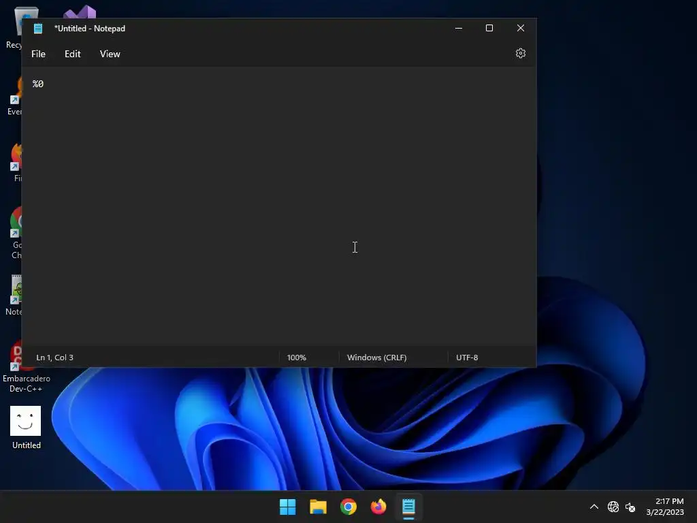Viewport: 697px width, 523px height.
Task: Launch Google Chrome from the taskbar
Action: click(x=348, y=507)
